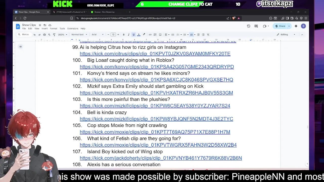Click the font size field showing 12
The image size is (324, 182).
point(113,35)
